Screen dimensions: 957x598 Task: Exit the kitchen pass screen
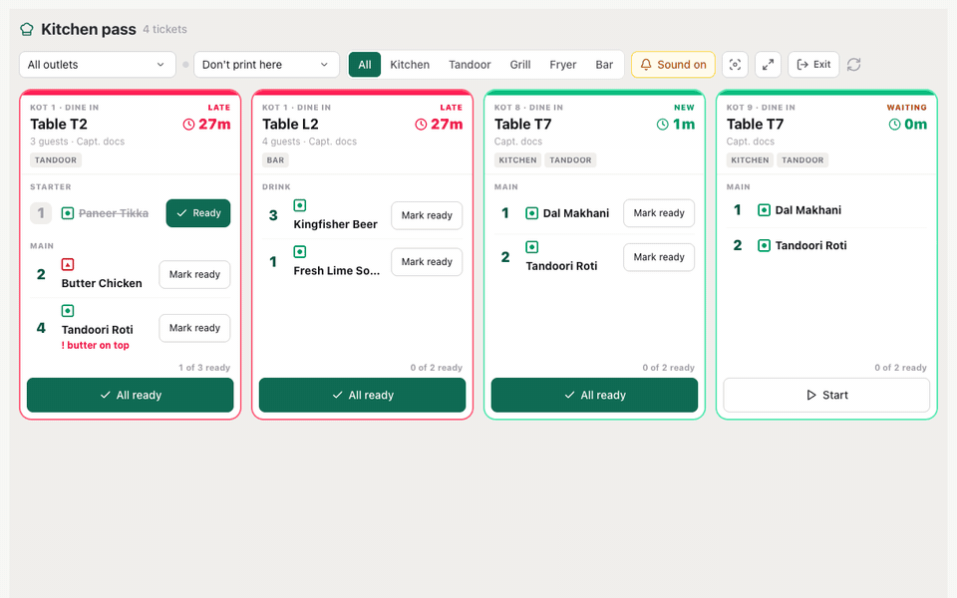(x=813, y=65)
